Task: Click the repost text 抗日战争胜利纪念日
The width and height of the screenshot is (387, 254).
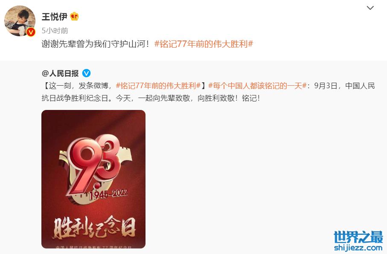Action: click(x=75, y=98)
